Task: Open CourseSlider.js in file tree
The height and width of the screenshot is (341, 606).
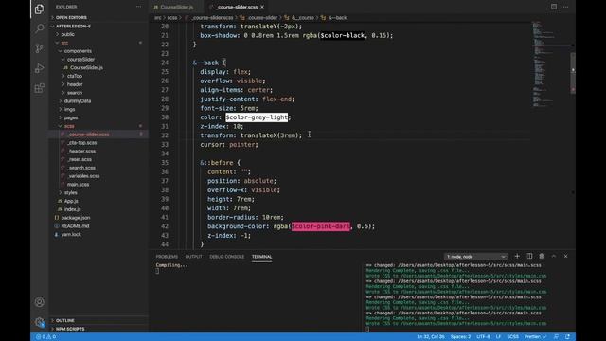Action: coord(86,67)
